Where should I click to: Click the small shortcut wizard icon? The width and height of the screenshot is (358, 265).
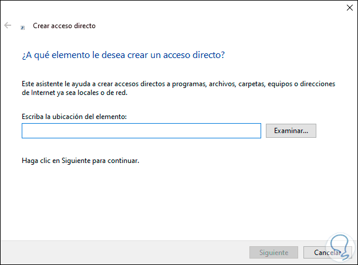tap(23, 27)
